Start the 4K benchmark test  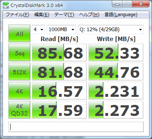(x=19, y=91)
